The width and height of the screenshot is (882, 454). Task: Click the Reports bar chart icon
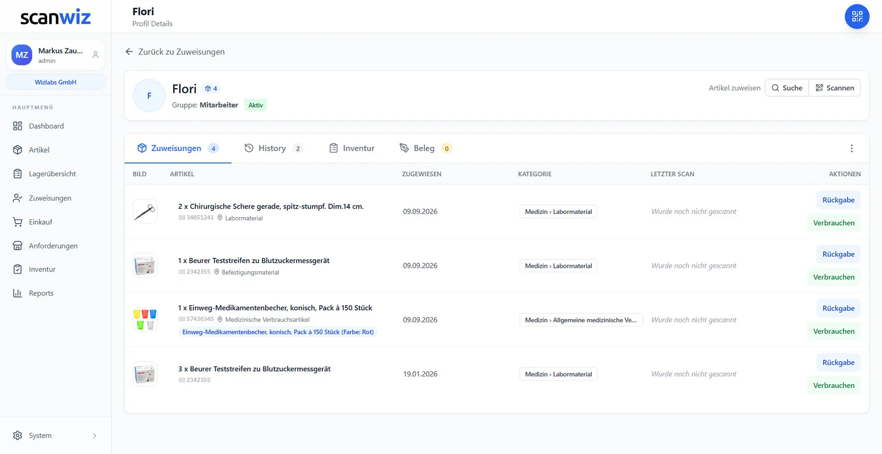(x=18, y=293)
